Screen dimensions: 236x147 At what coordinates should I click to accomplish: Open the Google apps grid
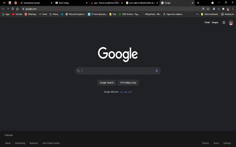point(224,22)
